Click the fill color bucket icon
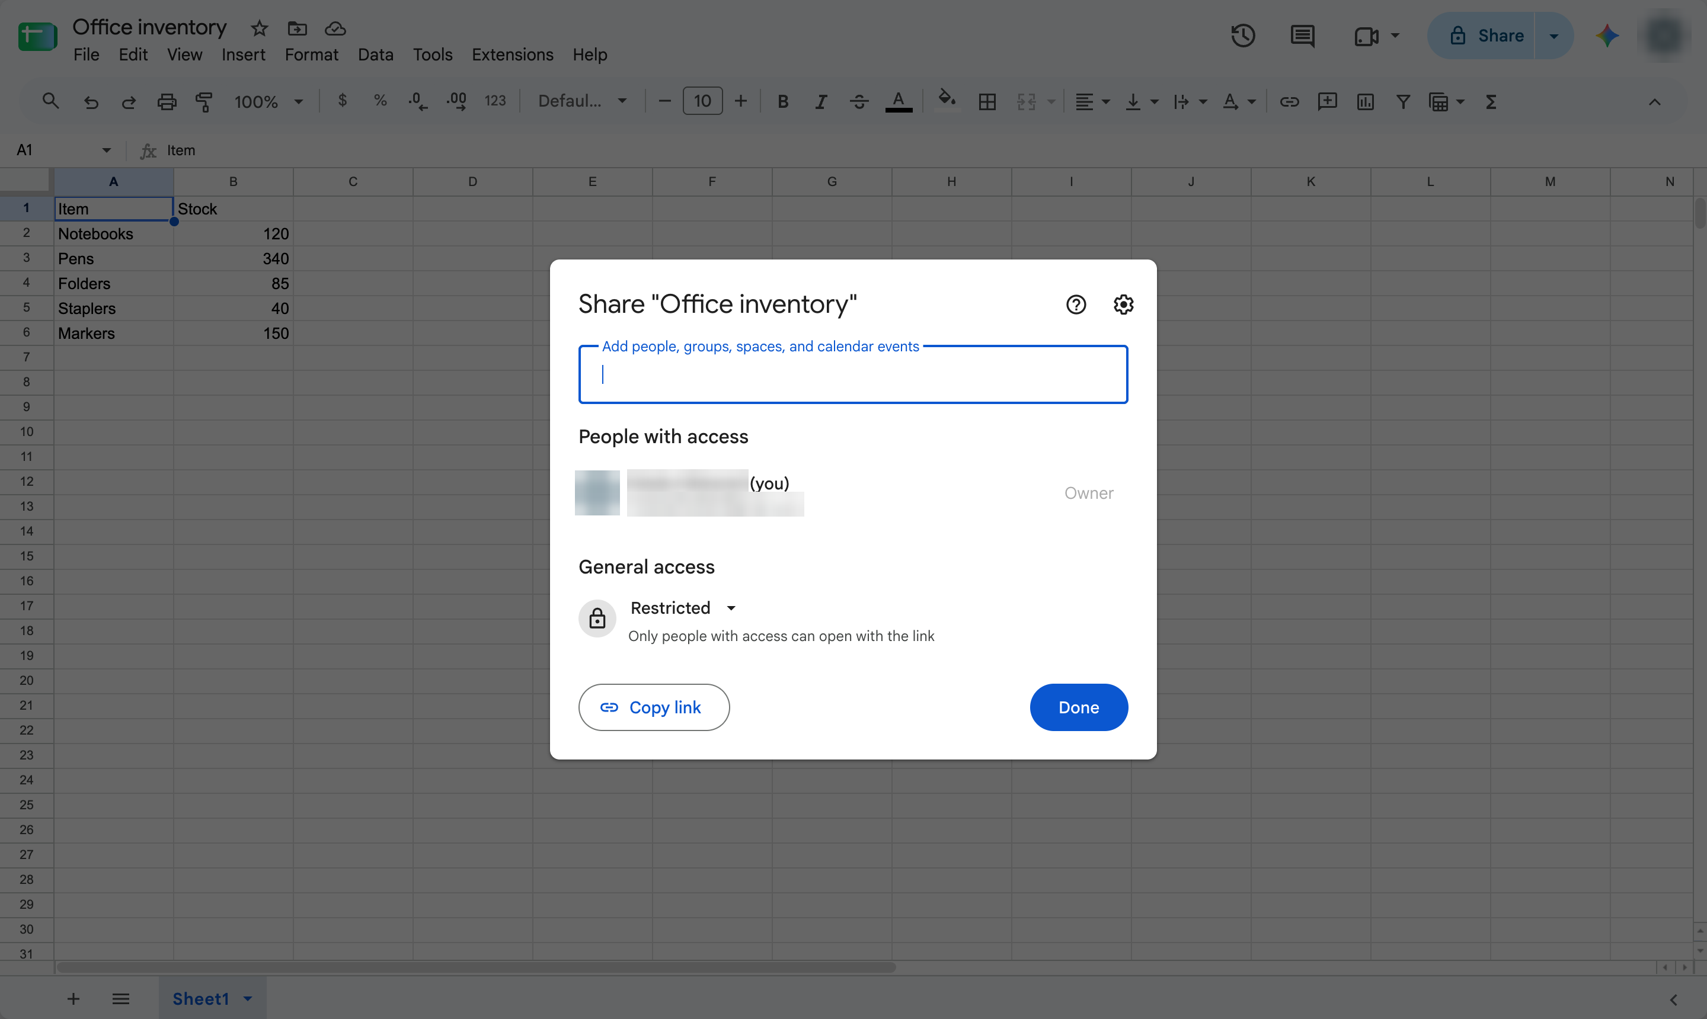The image size is (1707, 1019). (x=947, y=99)
